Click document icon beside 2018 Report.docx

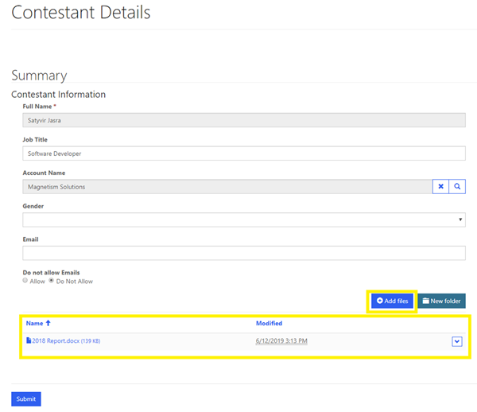pos(29,341)
